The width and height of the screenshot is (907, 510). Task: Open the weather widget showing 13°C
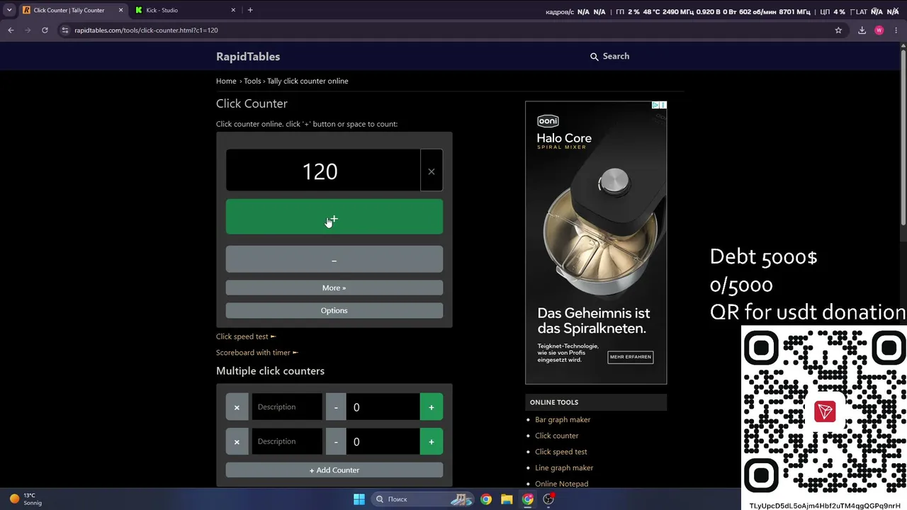[26, 499]
